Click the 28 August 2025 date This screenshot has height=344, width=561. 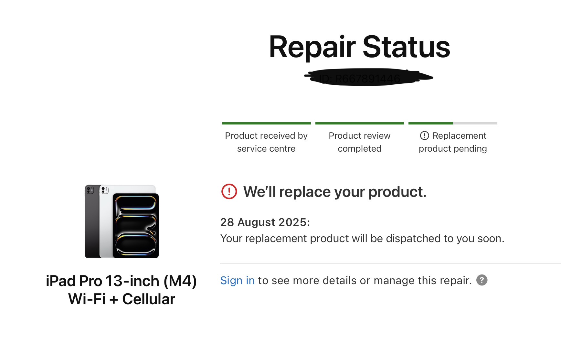point(265,222)
